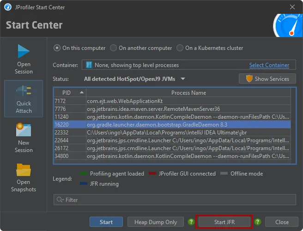Viewport: 303px width, 231px height.
Task: Click the container icon in Container field
Action: [89, 65]
